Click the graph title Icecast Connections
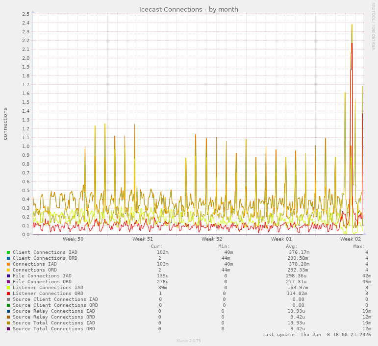 [x=189, y=9]
